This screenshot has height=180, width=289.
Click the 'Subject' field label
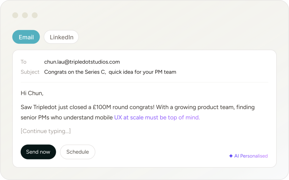30,72
